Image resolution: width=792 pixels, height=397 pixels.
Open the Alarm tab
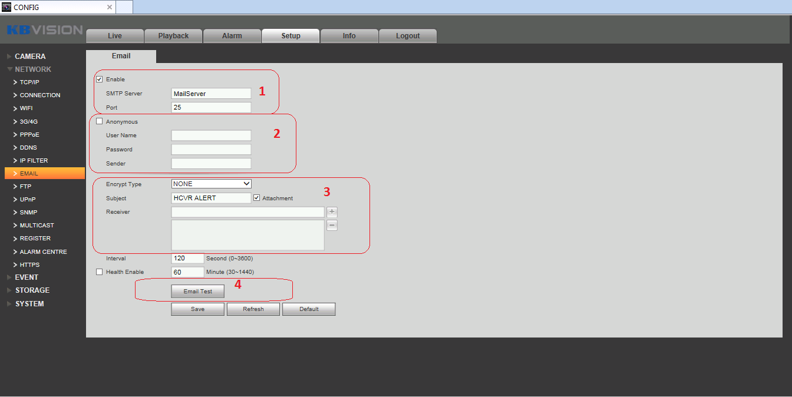pos(232,36)
